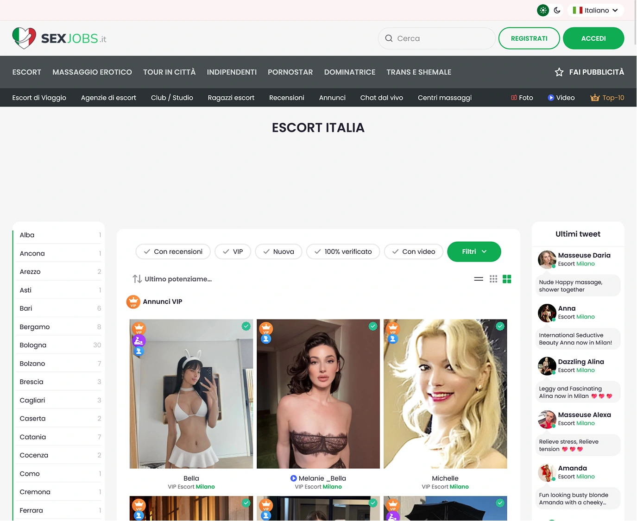Switch to large grid view icon
This screenshot has height=521, width=637.
click(x=507, y=279)
